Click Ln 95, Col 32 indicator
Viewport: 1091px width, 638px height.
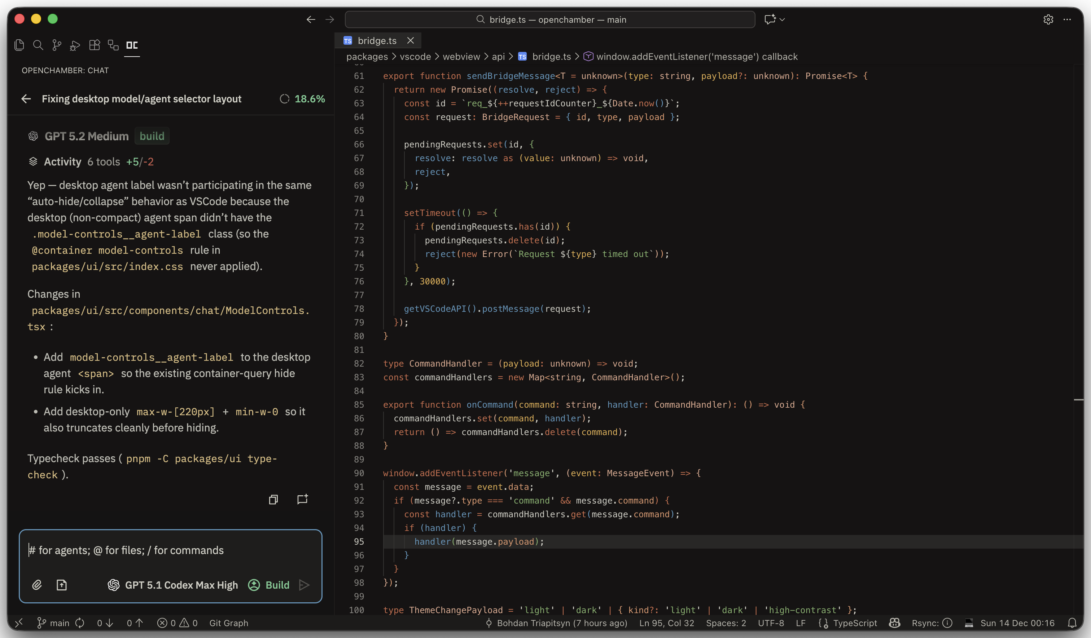pyautogui.click(x=666, y=623)
